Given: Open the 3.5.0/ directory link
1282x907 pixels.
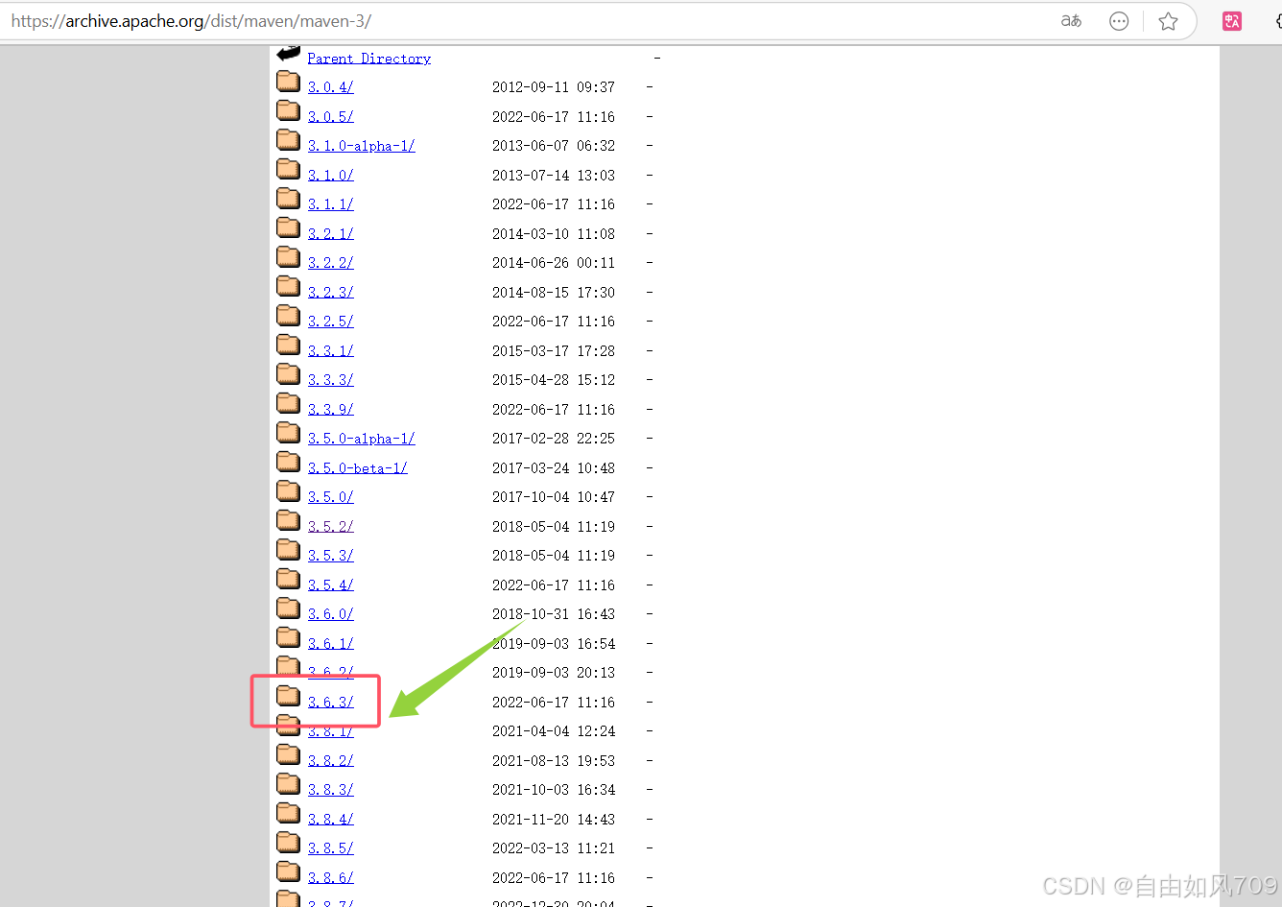Looking at the screenshot, I should click(x=331, y=497).
